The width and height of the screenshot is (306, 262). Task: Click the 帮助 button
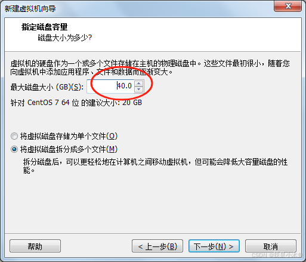point(35,246)
